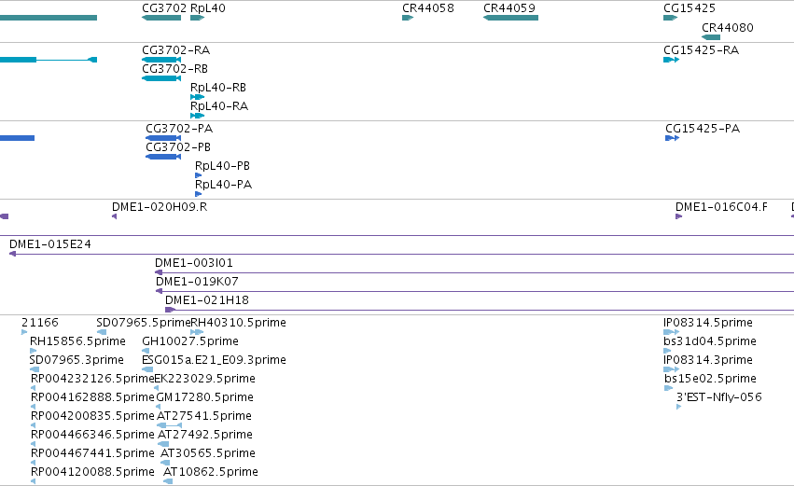Click the RpL40-PB protein label
The height and width of the screenshot is (486, 794).
pyautogui.click(x=222, y=165)
